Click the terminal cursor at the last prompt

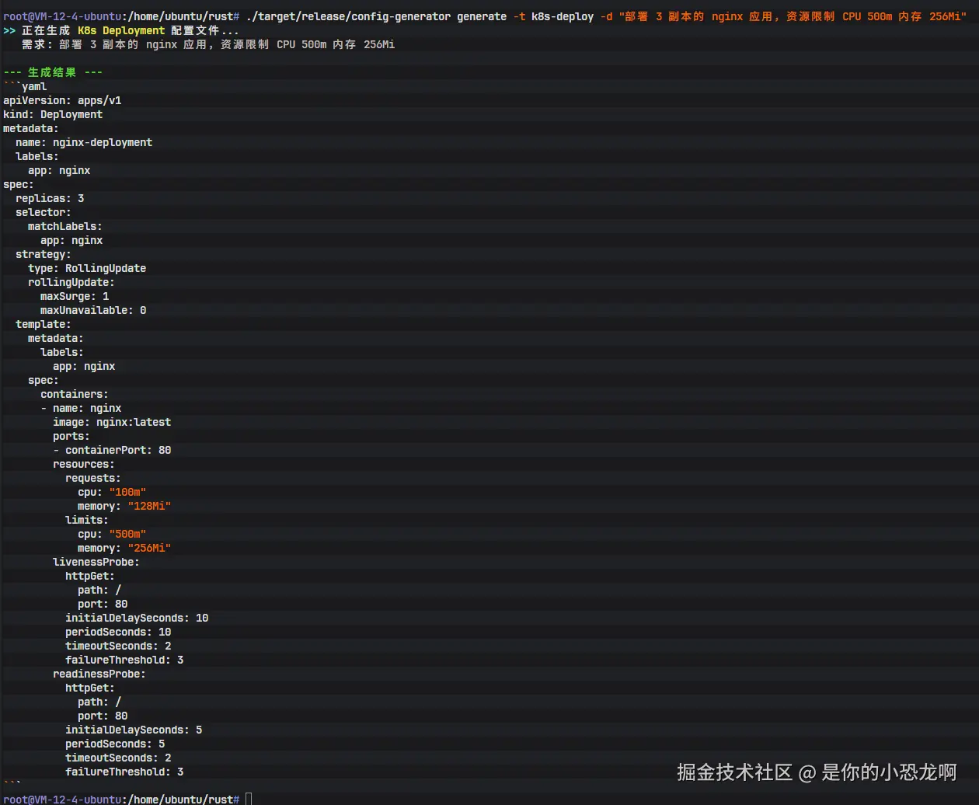[x=249, y=799]
